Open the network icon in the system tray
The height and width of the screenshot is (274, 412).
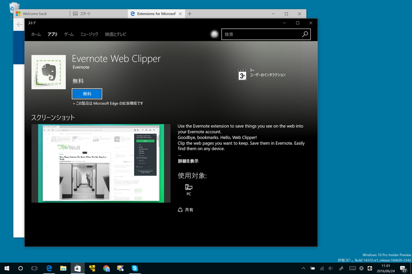322,268
